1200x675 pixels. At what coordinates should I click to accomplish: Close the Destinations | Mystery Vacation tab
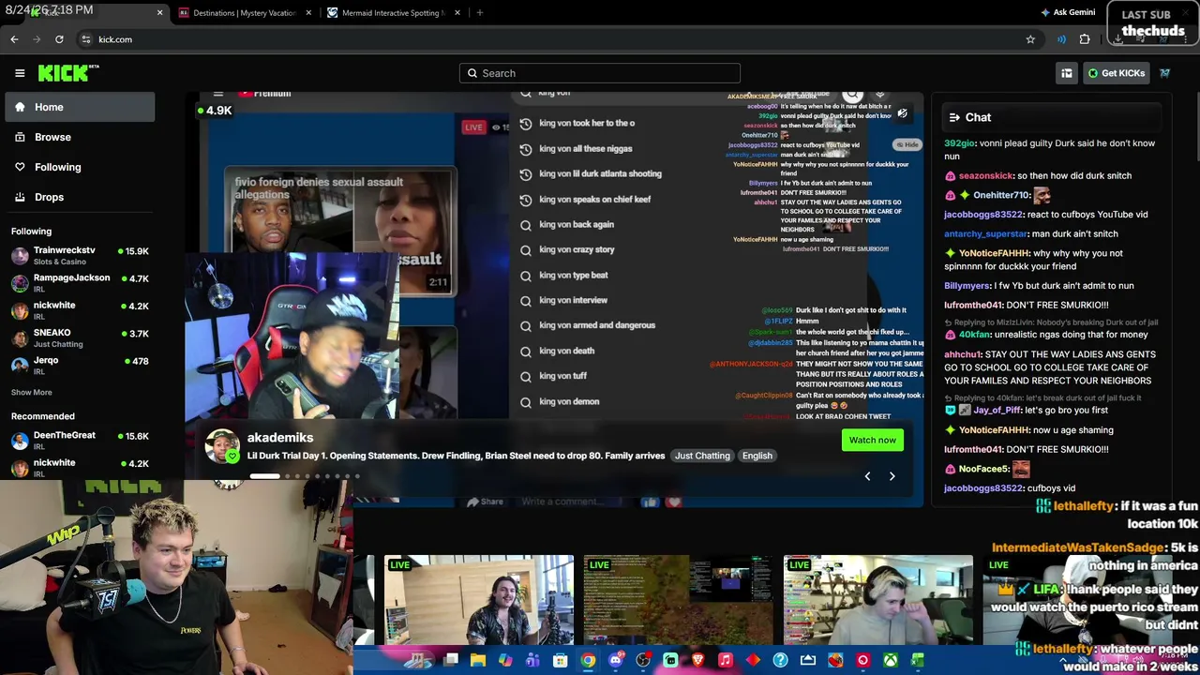[x=308, y=13]
